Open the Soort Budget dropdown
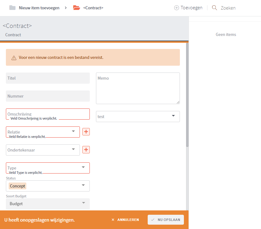 83,203
